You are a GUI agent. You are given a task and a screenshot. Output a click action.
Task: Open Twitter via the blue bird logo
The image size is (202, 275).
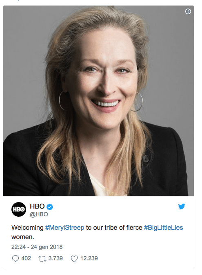[x=182, y=206]
